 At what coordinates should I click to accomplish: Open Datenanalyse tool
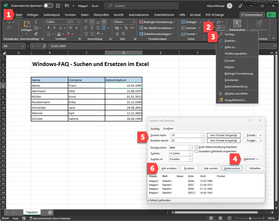click(x=237, y=25)
